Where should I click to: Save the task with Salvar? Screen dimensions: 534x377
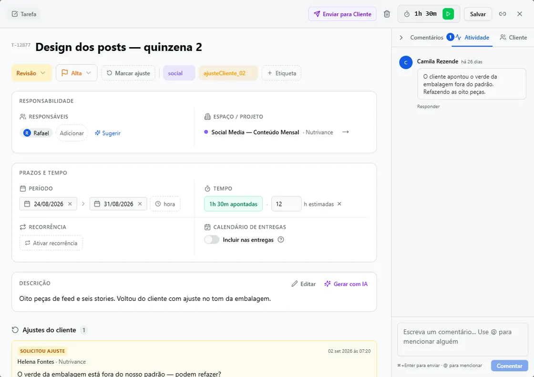tap(478, 14)
